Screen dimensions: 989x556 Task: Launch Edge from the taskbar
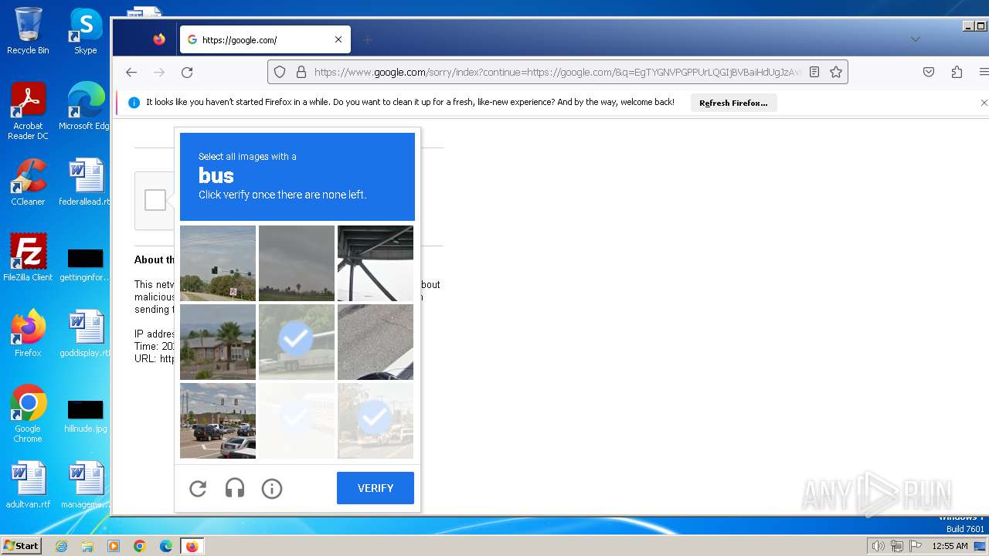[x=166, y=546]
